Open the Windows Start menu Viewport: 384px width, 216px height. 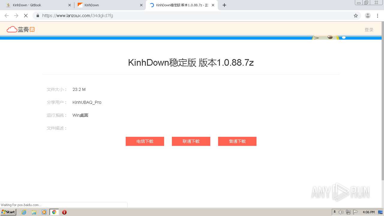8,212
